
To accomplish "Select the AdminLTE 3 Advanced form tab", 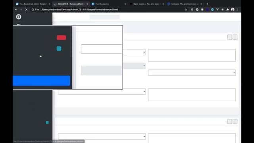I will tap(71, 4).
